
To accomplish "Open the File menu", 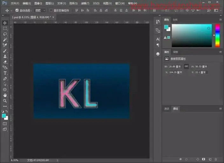I will [15, 3].
